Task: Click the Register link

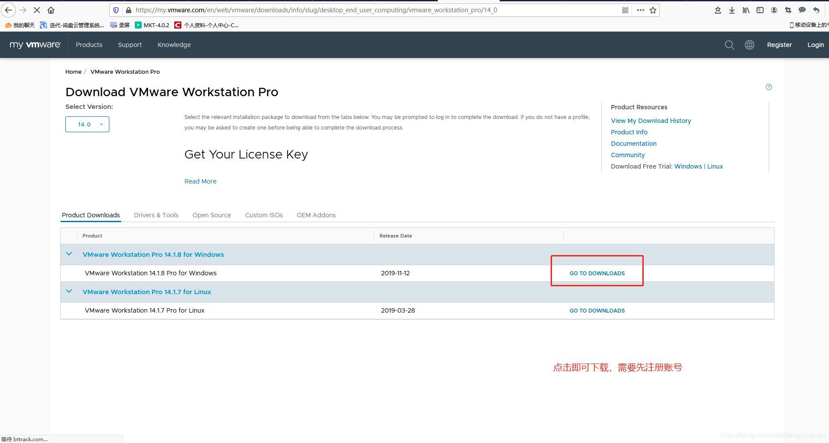Action: (779, 45)
